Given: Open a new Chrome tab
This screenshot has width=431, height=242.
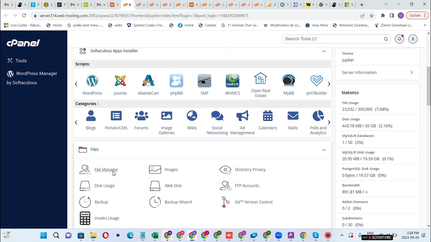Looking at the screenshot, I should pos(362,5).
